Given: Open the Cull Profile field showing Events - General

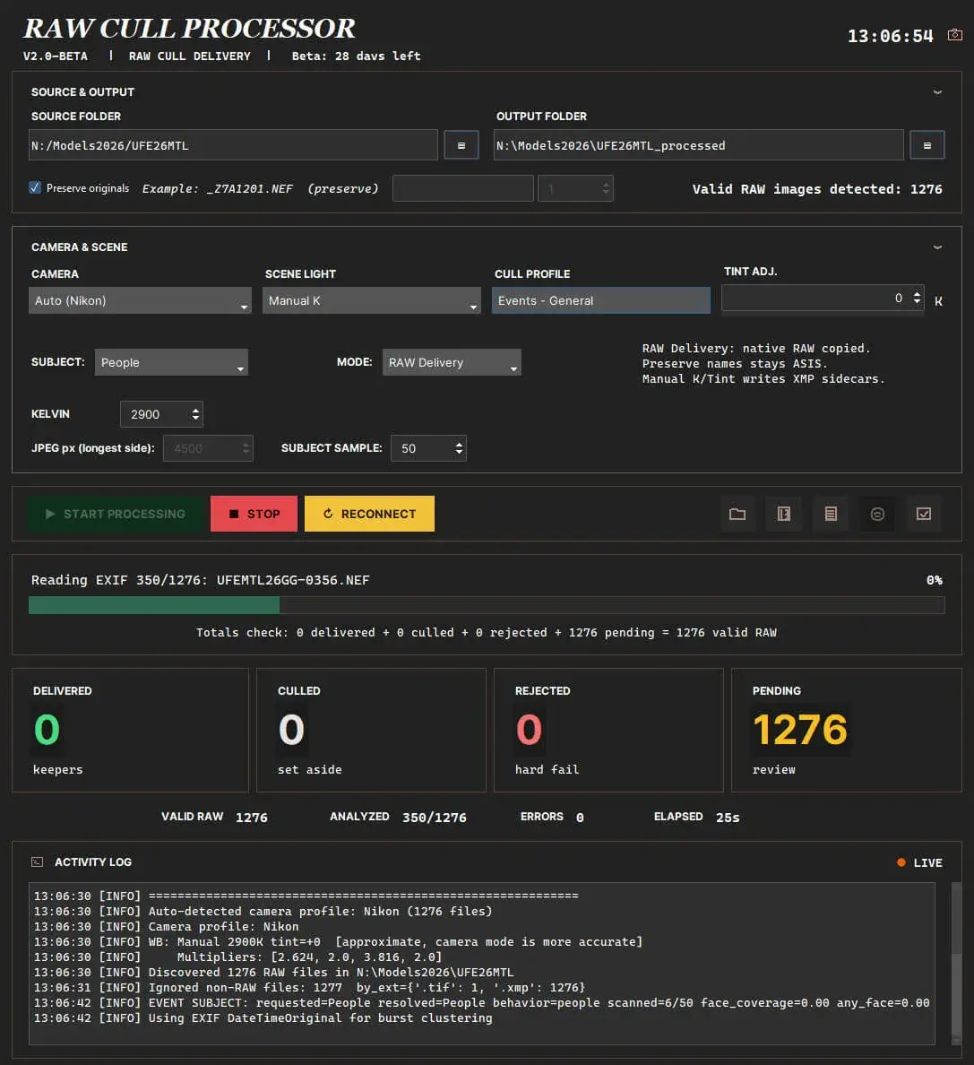Looking at the screenshot, I should coord(600,300).
